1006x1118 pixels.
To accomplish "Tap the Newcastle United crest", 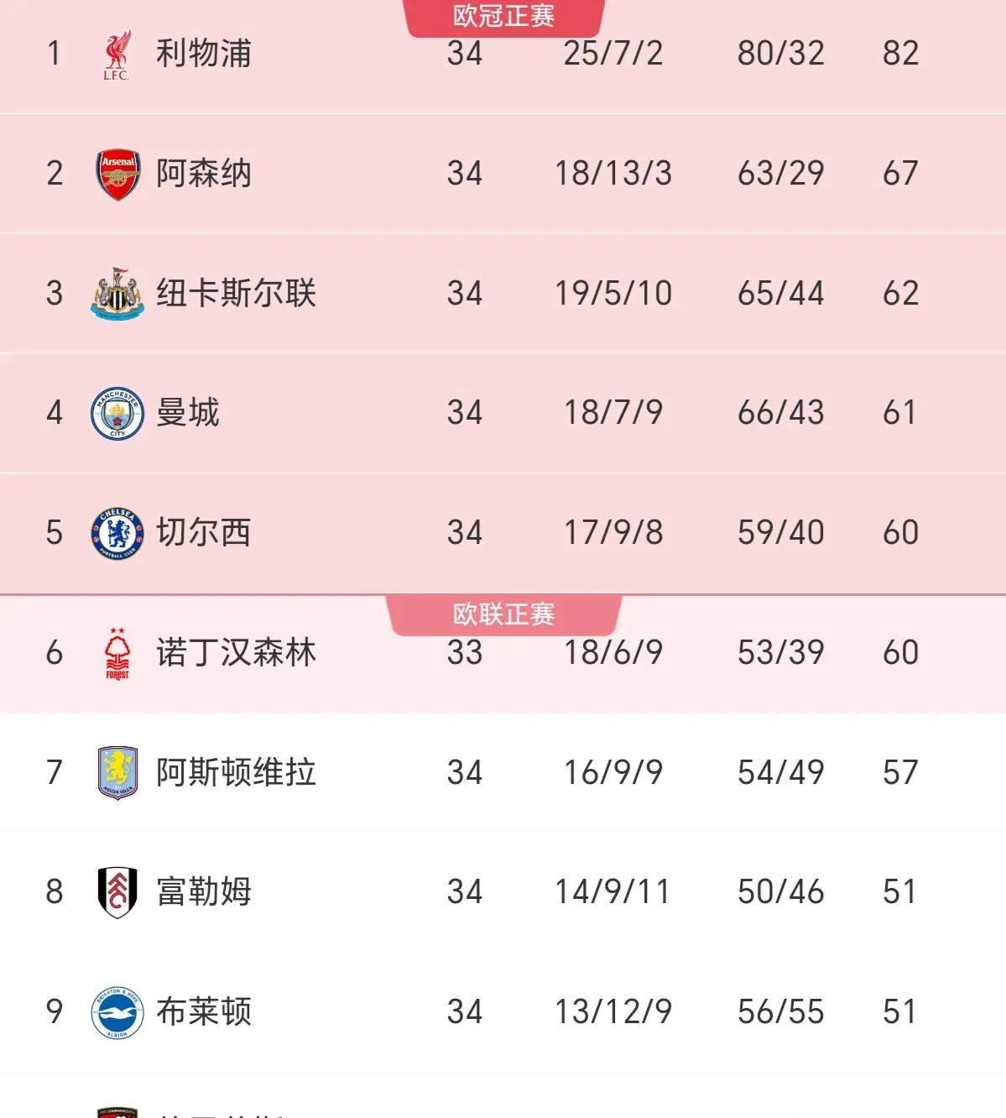I will pos(117,294).
